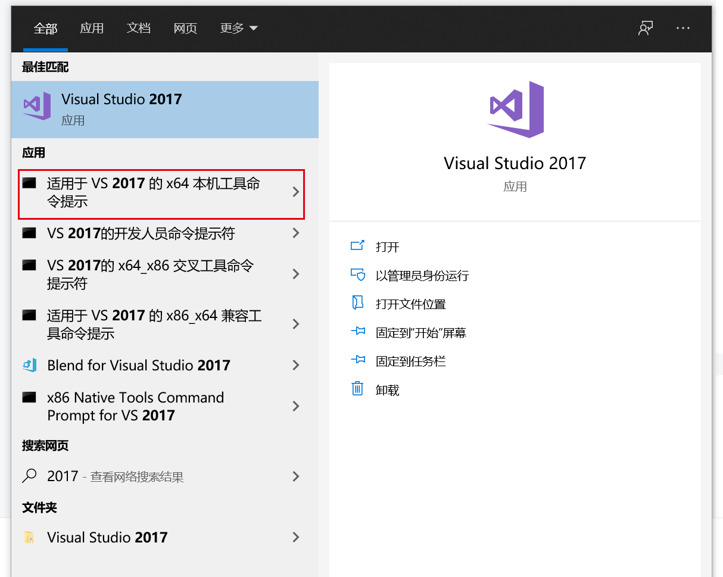Viewport: 723px width, 577px height.
Task: Click the shield icon for 以管理员身份运行
Action: [357, 275]
